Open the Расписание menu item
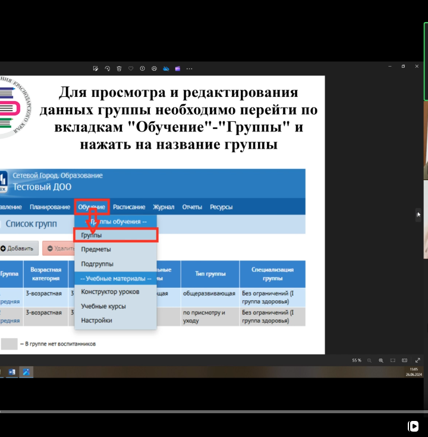This screenshot has width=428, height=437. 129,207
